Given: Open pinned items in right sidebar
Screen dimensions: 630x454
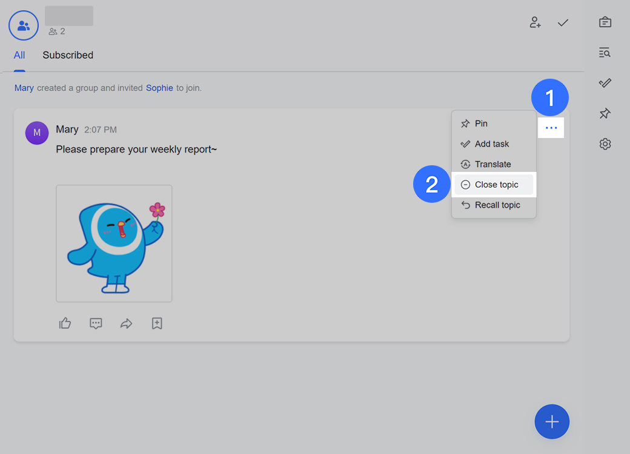Looking at the screenshot, I should click(x=605, y=113).
